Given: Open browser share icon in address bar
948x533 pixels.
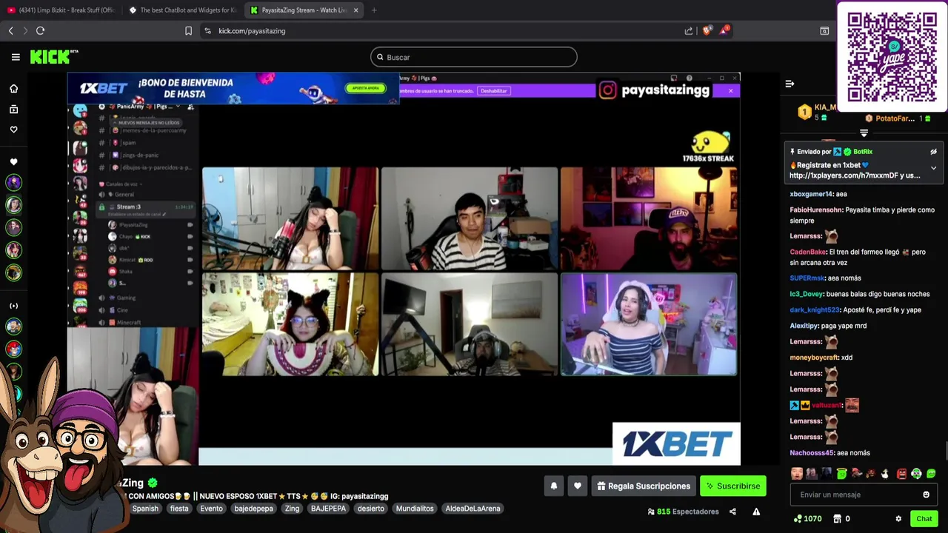Looking at the screenshot, I should pyautogui.click(x=689, y=30).
